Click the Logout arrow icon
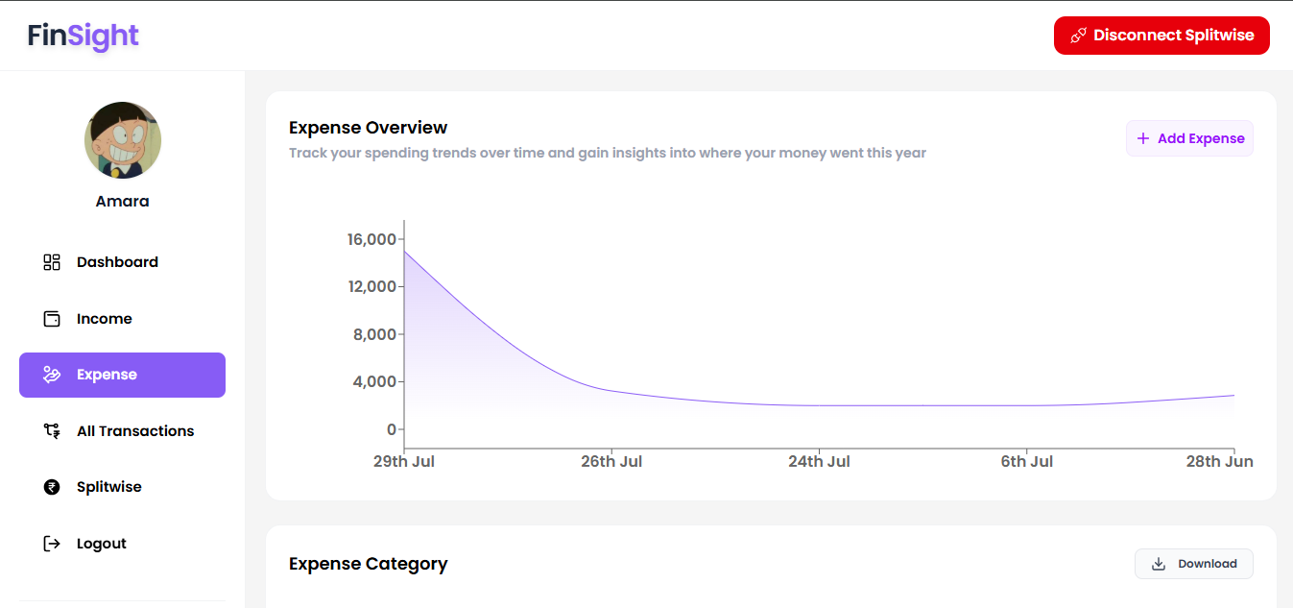The width and height of the screenshot is (1293, 608). coord(52,544)
